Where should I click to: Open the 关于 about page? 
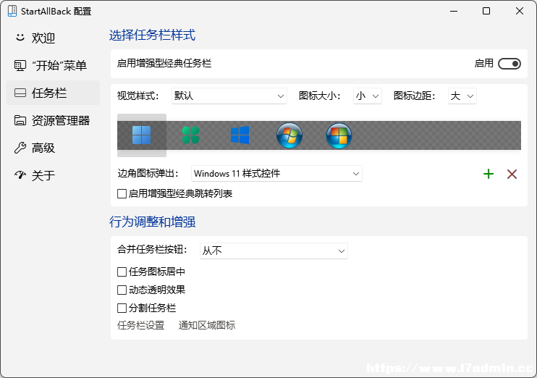[53, 175]
